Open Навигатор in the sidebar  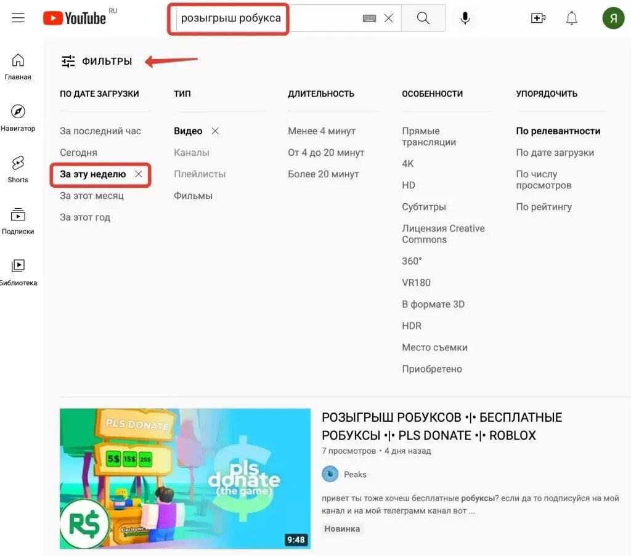[18, 118]
